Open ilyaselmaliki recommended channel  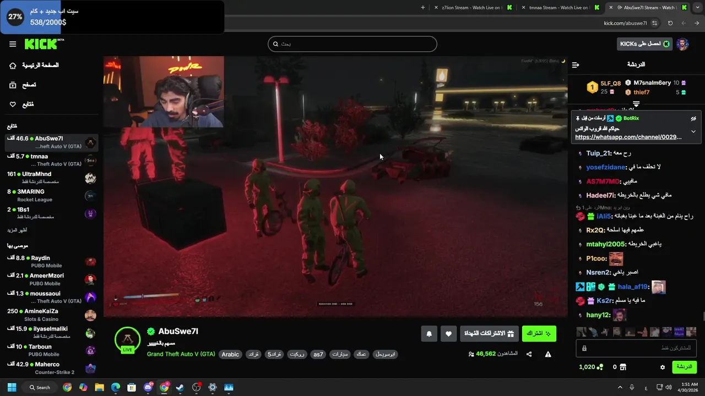click(x=52, y=332)
